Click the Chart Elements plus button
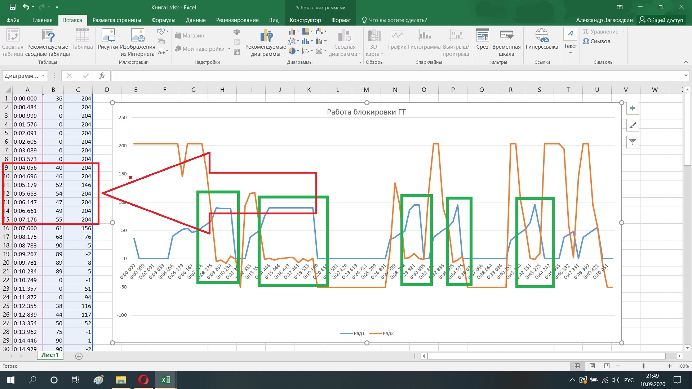The width and height of the screenshot is (692, 389). [633, 108]
